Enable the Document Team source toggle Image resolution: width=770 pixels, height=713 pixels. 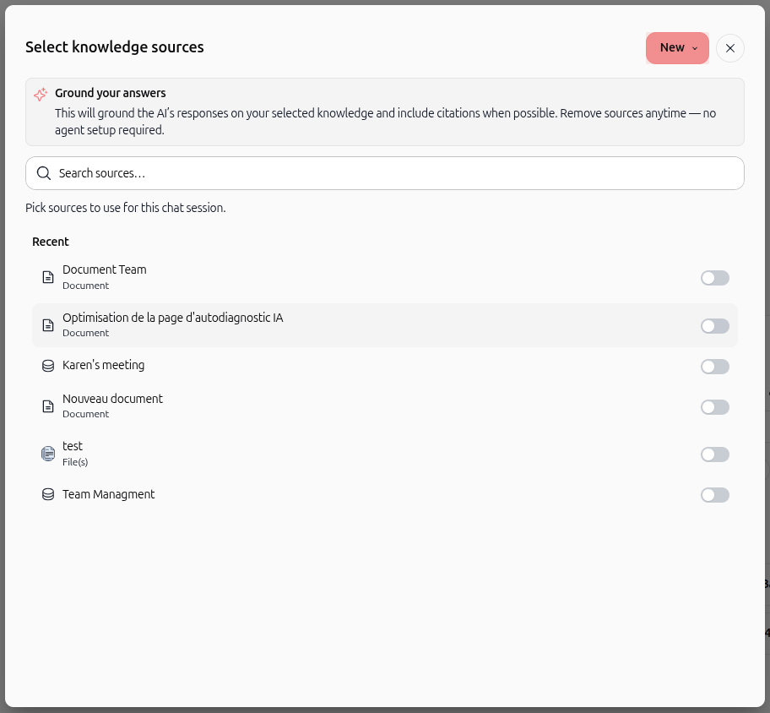coord(714,278)
